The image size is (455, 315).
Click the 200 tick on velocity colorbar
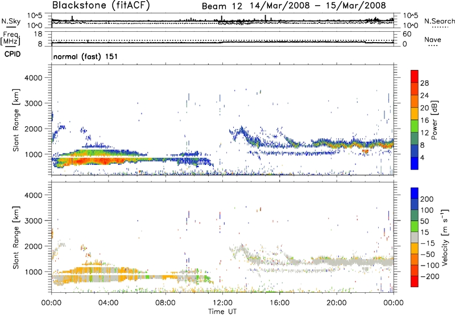coord(427,199)
